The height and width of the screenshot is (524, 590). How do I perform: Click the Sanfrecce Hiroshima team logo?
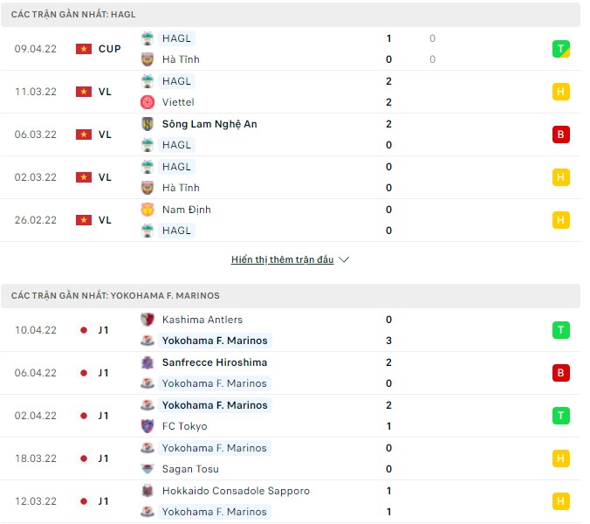[x=147, y=362]
